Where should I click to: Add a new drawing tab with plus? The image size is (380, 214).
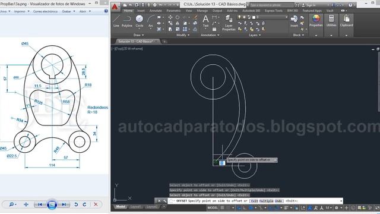(x=164, y=42)
